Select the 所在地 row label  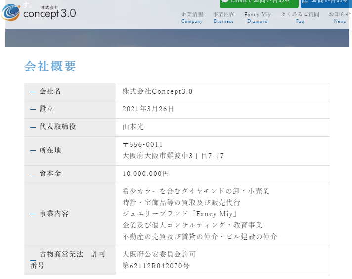pos(50,150)
